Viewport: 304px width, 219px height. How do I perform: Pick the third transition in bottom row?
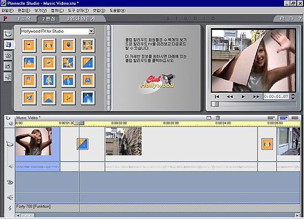[68, 98]
